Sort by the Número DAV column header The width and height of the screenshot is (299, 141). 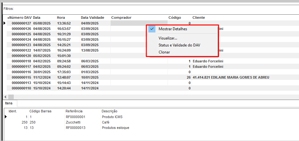(x=19, y=18)
